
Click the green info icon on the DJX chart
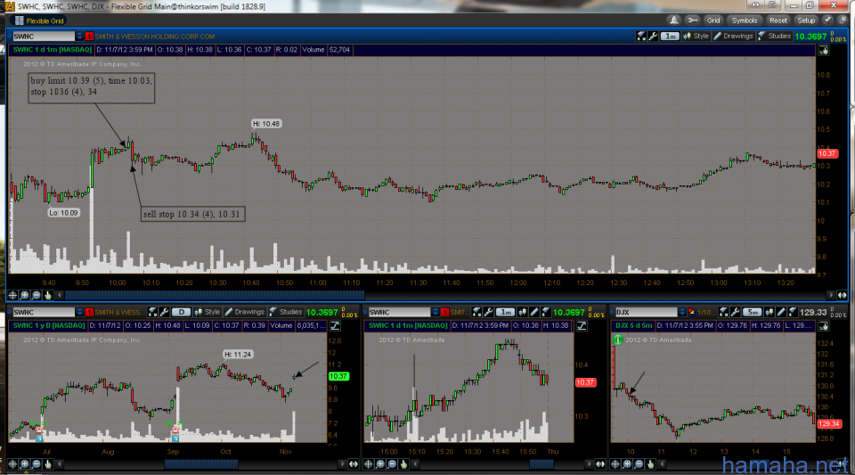tap(618, 340)
